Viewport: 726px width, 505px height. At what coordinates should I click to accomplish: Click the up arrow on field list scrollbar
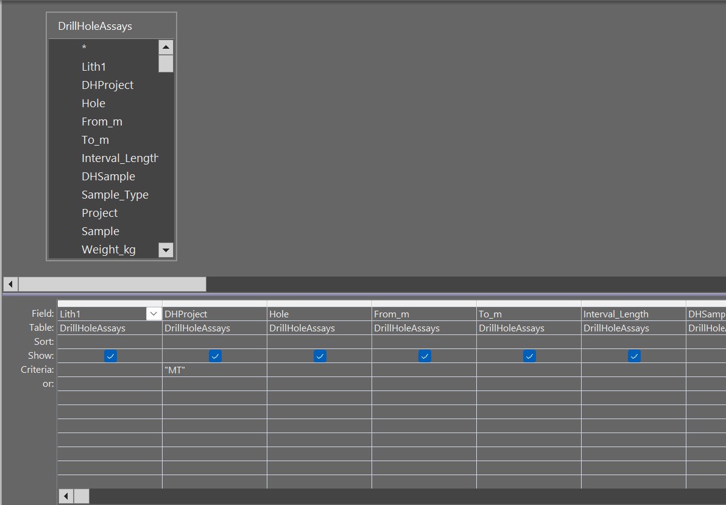click(x=166, y=47)
